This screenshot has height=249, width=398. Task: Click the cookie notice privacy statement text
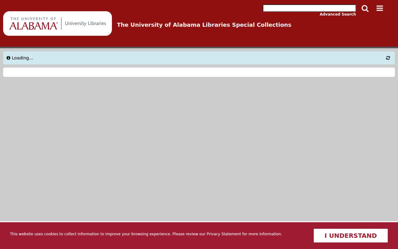click(x=146, y=234)
